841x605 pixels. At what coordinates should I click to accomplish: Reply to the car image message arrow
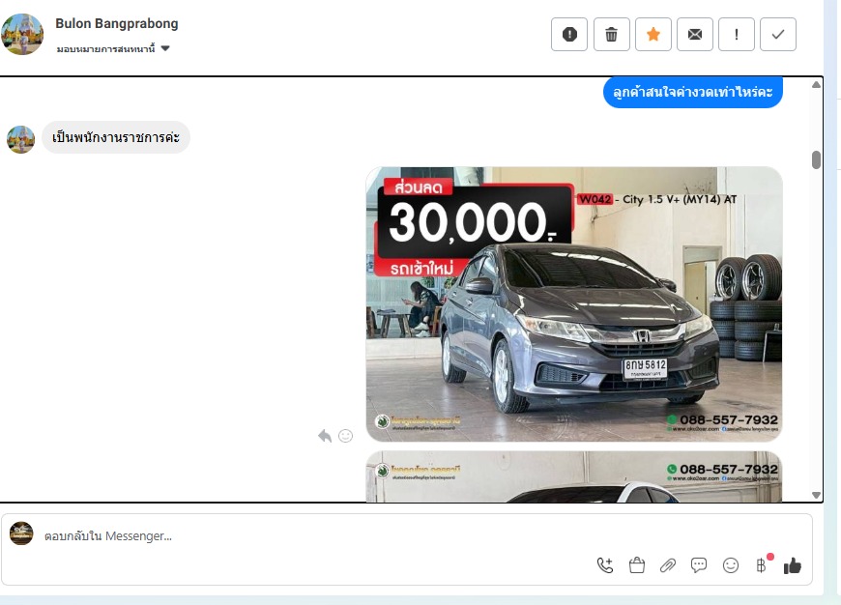coord(325,436)
